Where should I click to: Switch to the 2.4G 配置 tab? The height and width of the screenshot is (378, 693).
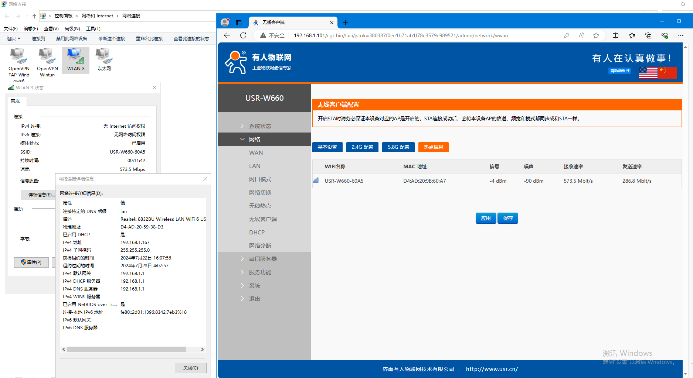point(362,147)
